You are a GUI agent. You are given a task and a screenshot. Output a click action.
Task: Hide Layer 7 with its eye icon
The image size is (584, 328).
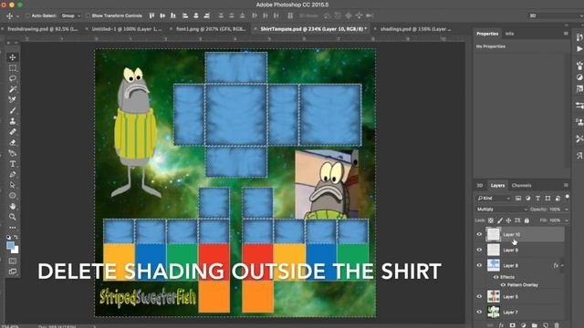pyautogui.click(x=479, y=312)
